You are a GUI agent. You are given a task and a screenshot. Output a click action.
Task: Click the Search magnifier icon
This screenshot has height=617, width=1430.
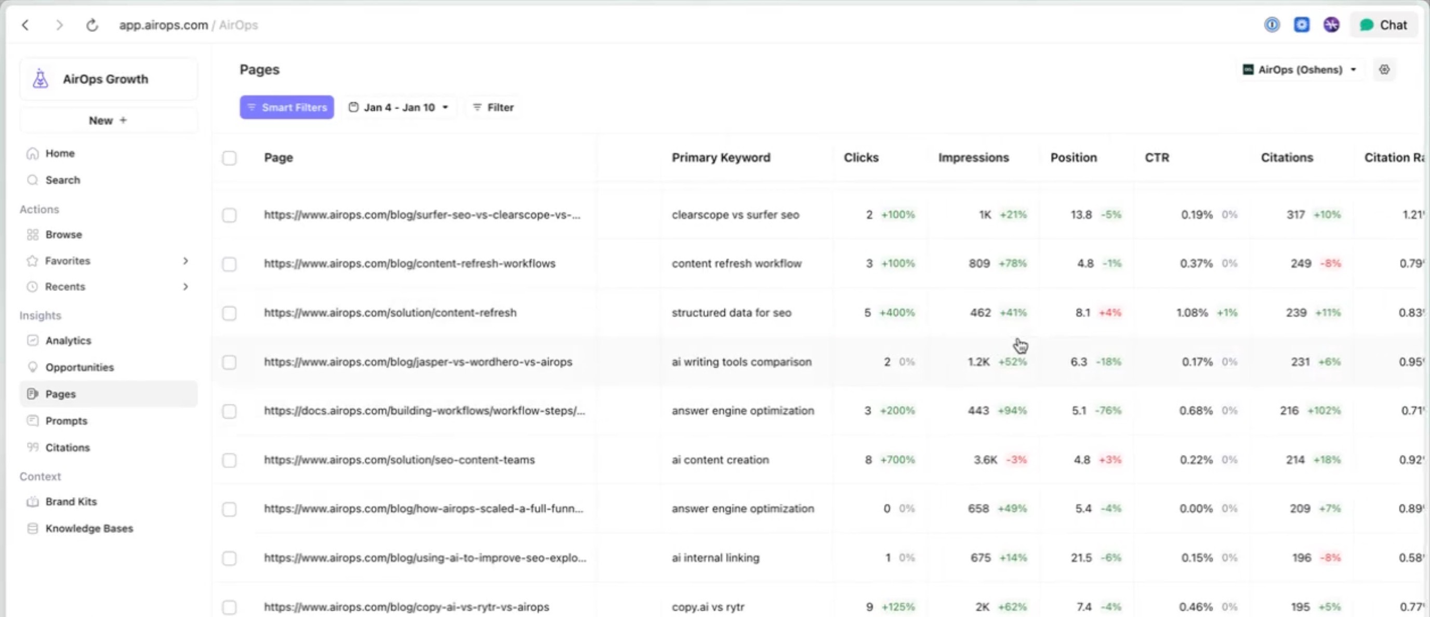point(33,180)
